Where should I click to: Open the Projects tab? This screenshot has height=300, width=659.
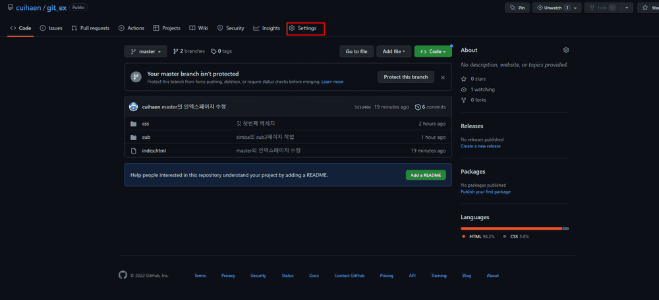(x=167, y=28)
